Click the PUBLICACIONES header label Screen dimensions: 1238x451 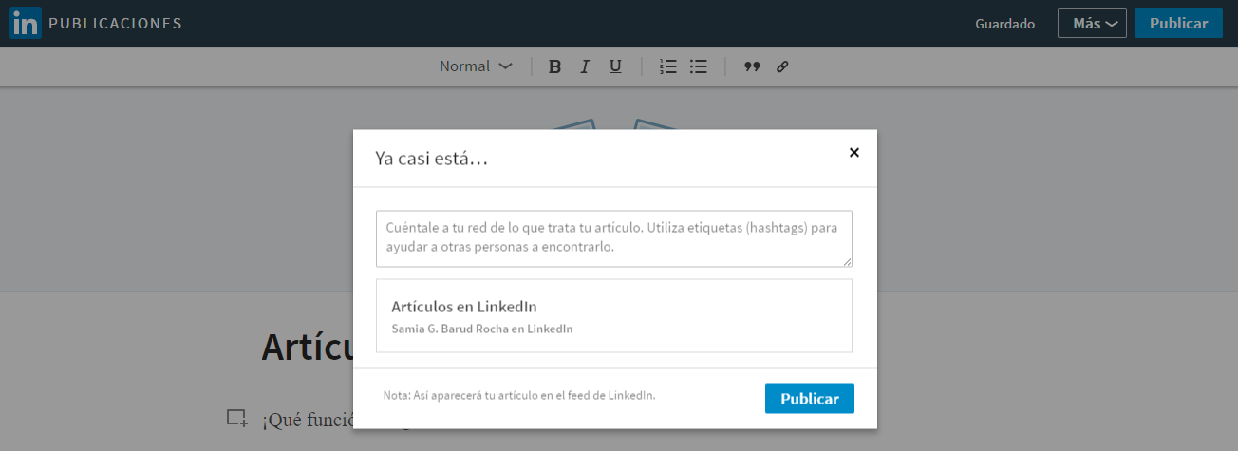(x=115, y=24)
